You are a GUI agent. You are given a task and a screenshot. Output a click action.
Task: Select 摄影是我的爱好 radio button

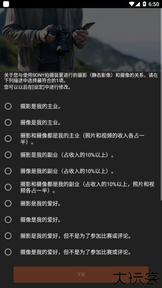pyautogui.click(x=8, y=203)
